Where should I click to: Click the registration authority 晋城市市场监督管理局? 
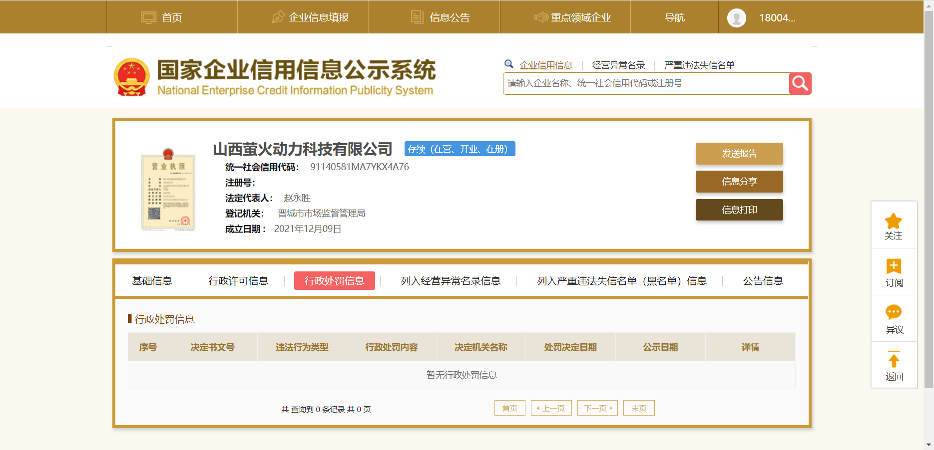click(x=322, y=214)
